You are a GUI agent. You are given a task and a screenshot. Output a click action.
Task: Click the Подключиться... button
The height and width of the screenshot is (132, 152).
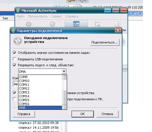coord(105,42)
